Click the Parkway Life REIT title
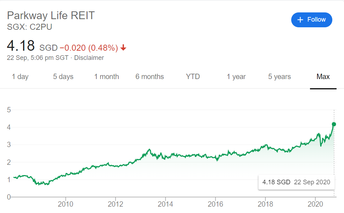 pos(51,16)
